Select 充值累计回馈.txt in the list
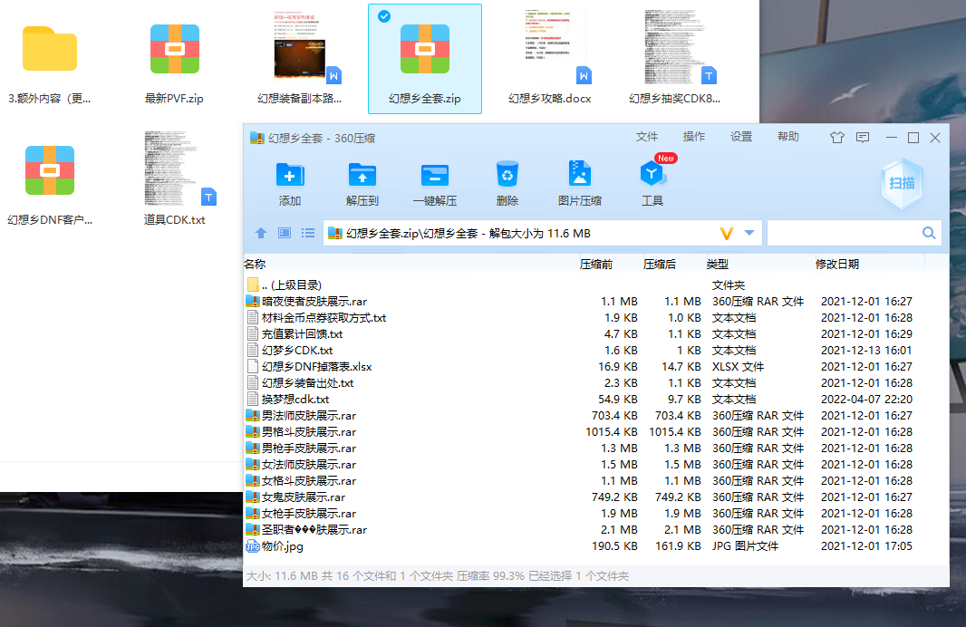 [595, 333]
